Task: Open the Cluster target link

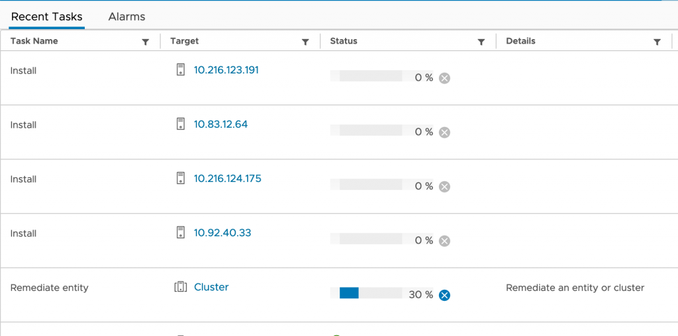Action: [x=211, y=287]
